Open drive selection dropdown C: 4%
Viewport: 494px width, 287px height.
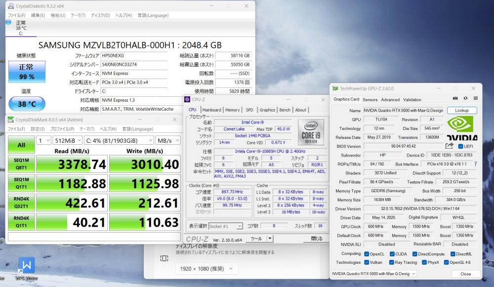(119, 140)
